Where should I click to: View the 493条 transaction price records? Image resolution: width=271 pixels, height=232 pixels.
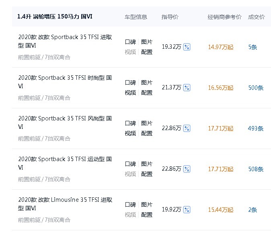[256, 128]
